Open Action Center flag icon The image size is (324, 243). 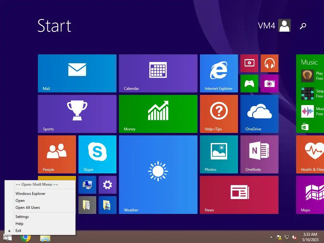[279, 237]
